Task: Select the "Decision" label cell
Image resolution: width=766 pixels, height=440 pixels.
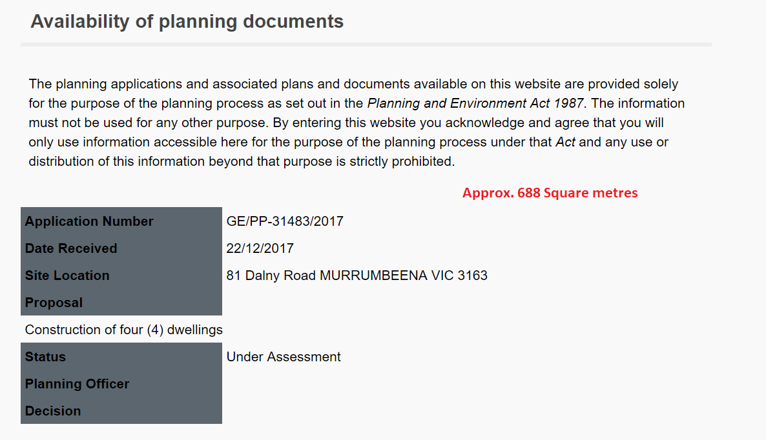Action: 121,411
